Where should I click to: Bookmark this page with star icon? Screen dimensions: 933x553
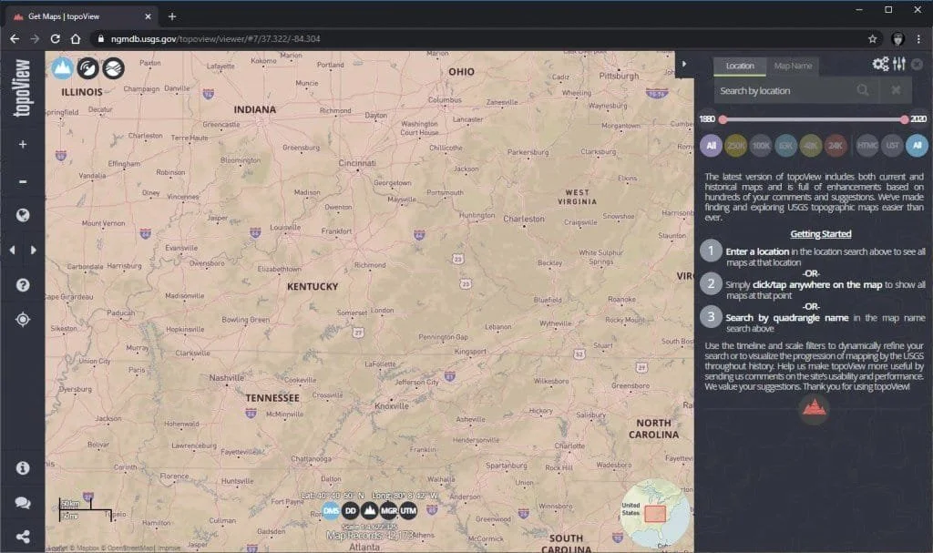click(872, 38)
